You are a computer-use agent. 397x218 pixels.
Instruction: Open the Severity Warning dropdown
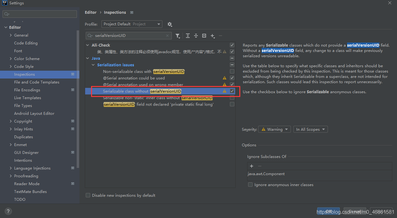274,129
